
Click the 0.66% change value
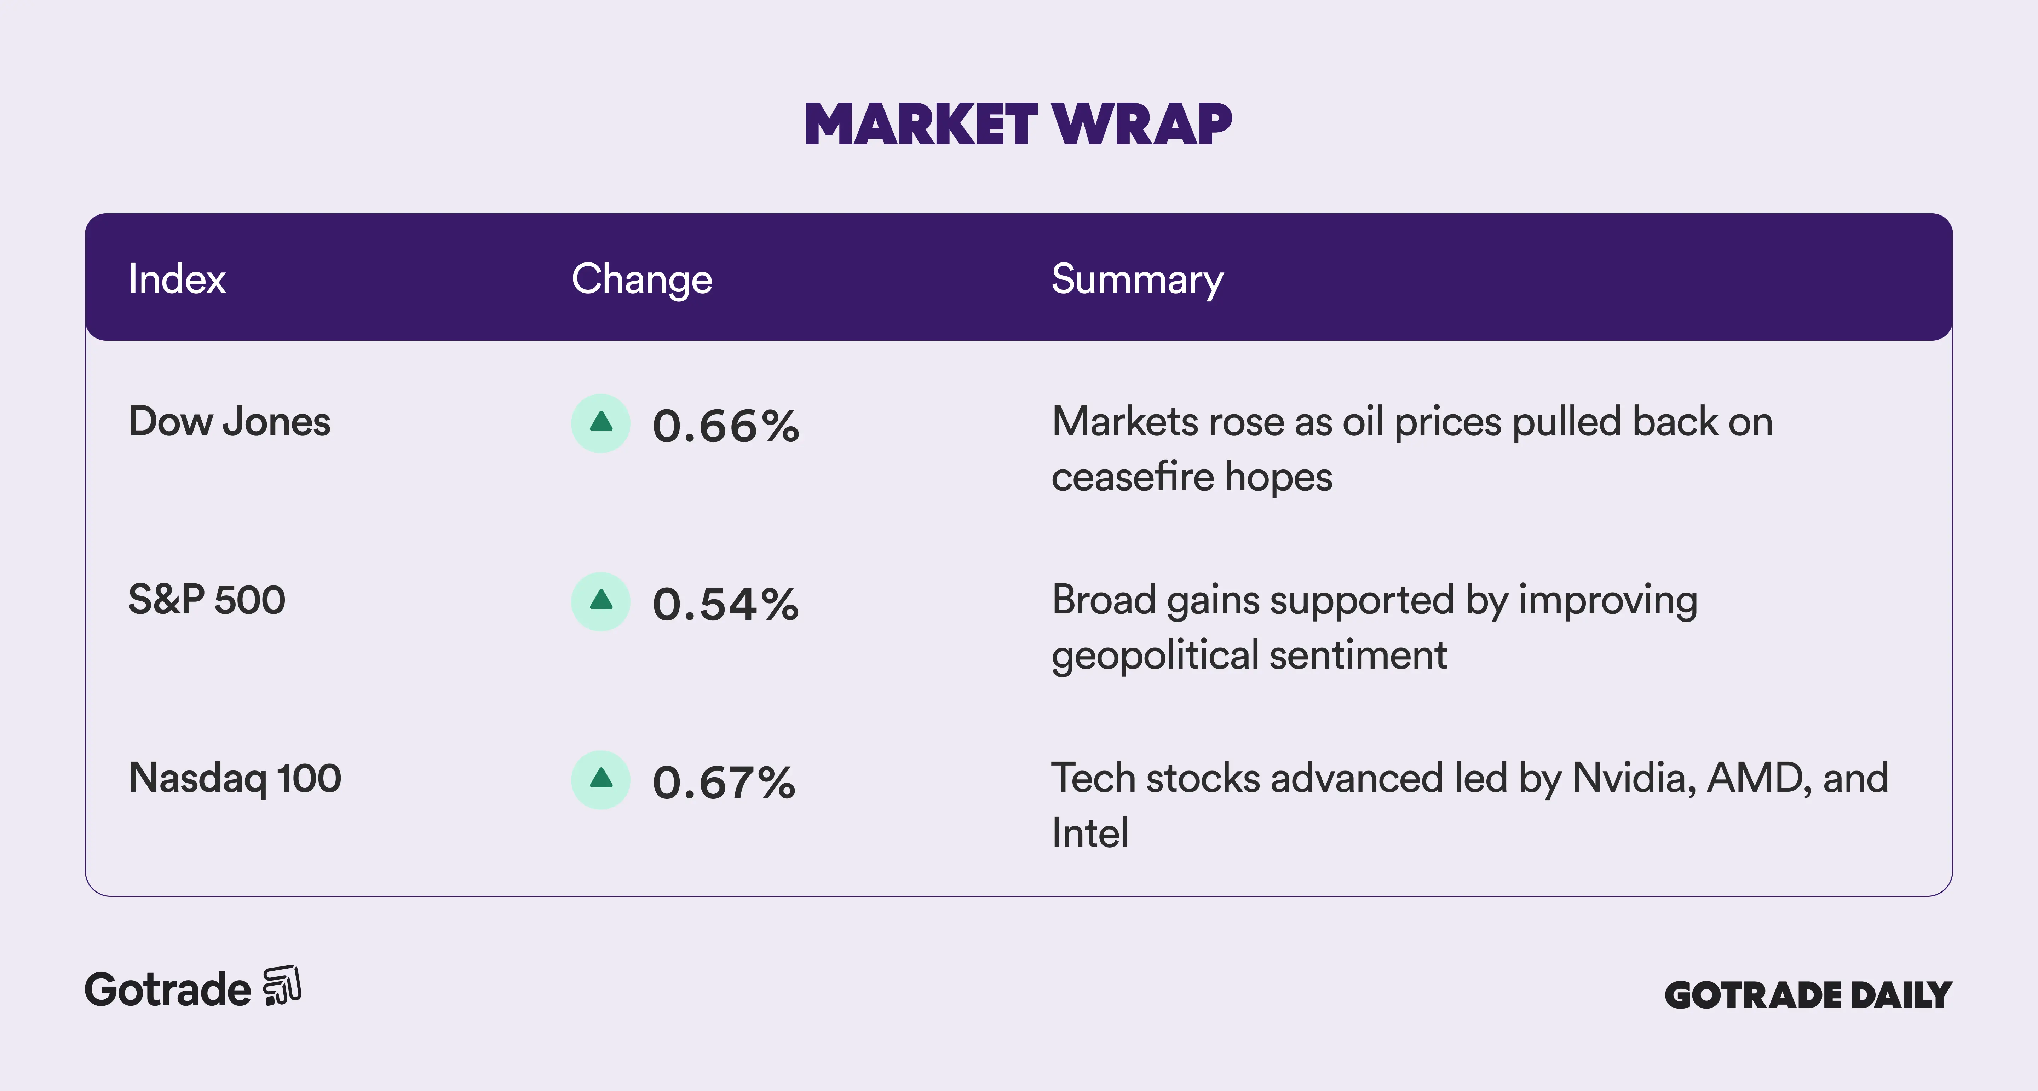(725, 426)
